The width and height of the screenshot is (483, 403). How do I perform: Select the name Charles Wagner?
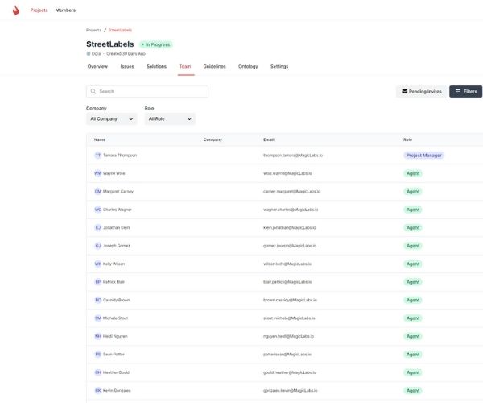[x=118, y=210]
